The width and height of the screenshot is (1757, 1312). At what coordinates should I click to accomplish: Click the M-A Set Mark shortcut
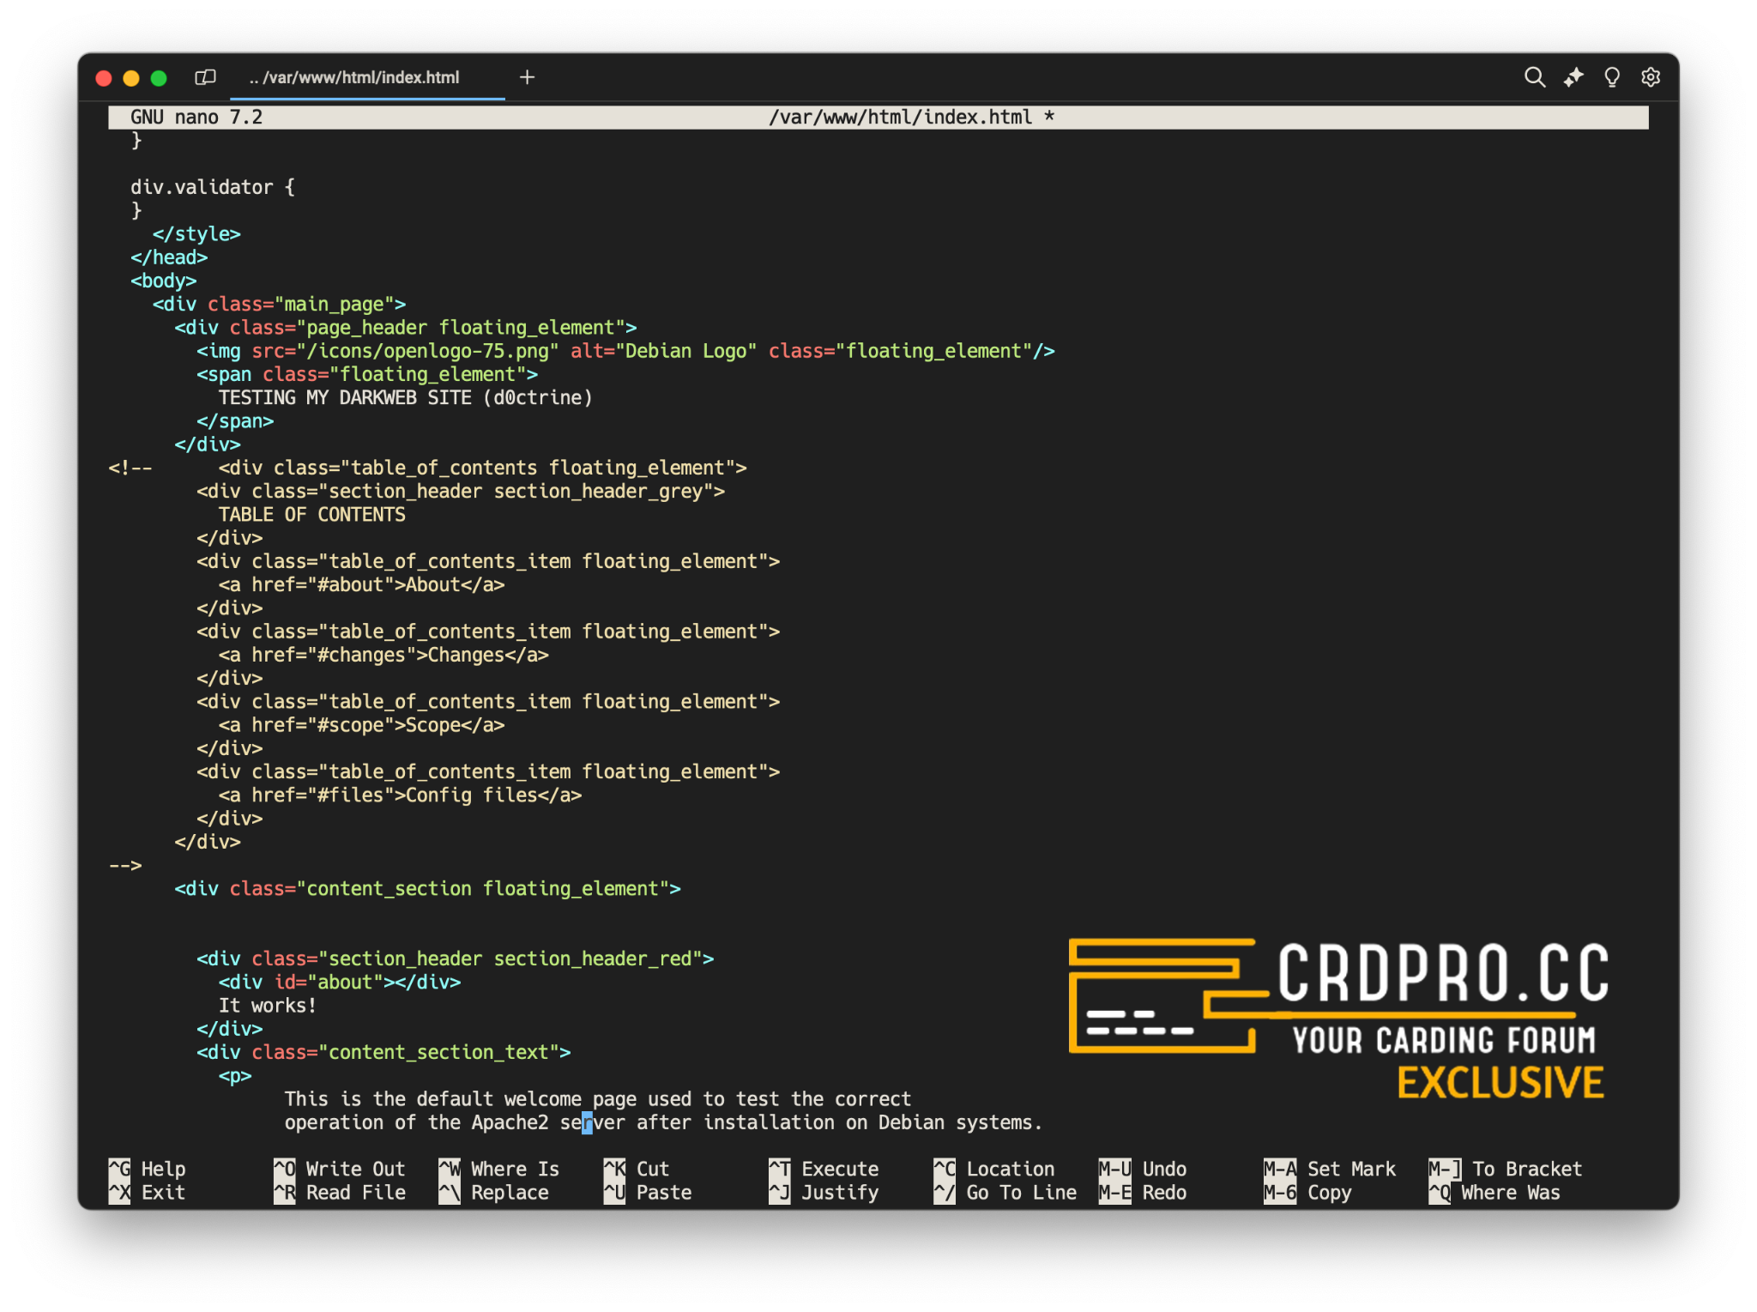[1329, 1169]
